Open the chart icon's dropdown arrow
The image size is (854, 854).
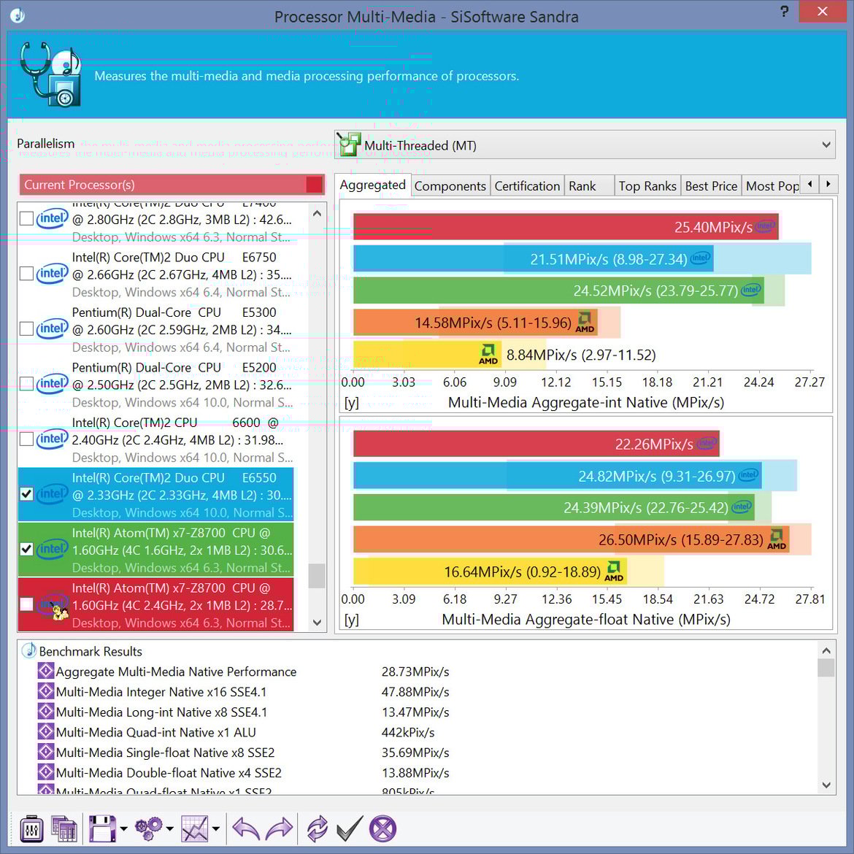coord(216,829)
